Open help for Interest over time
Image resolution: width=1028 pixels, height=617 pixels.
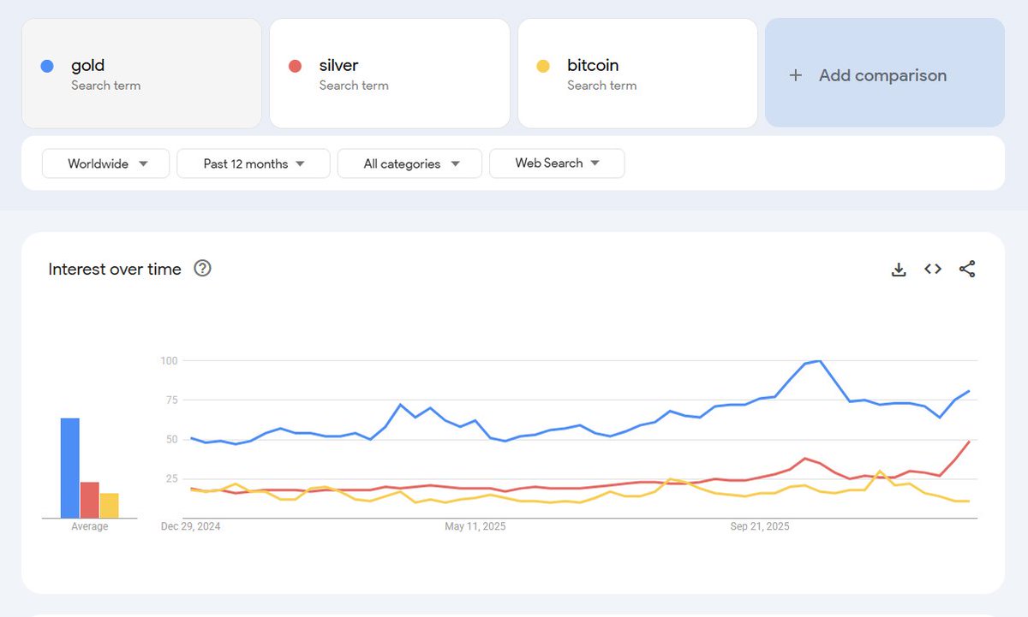coord(202,269)
